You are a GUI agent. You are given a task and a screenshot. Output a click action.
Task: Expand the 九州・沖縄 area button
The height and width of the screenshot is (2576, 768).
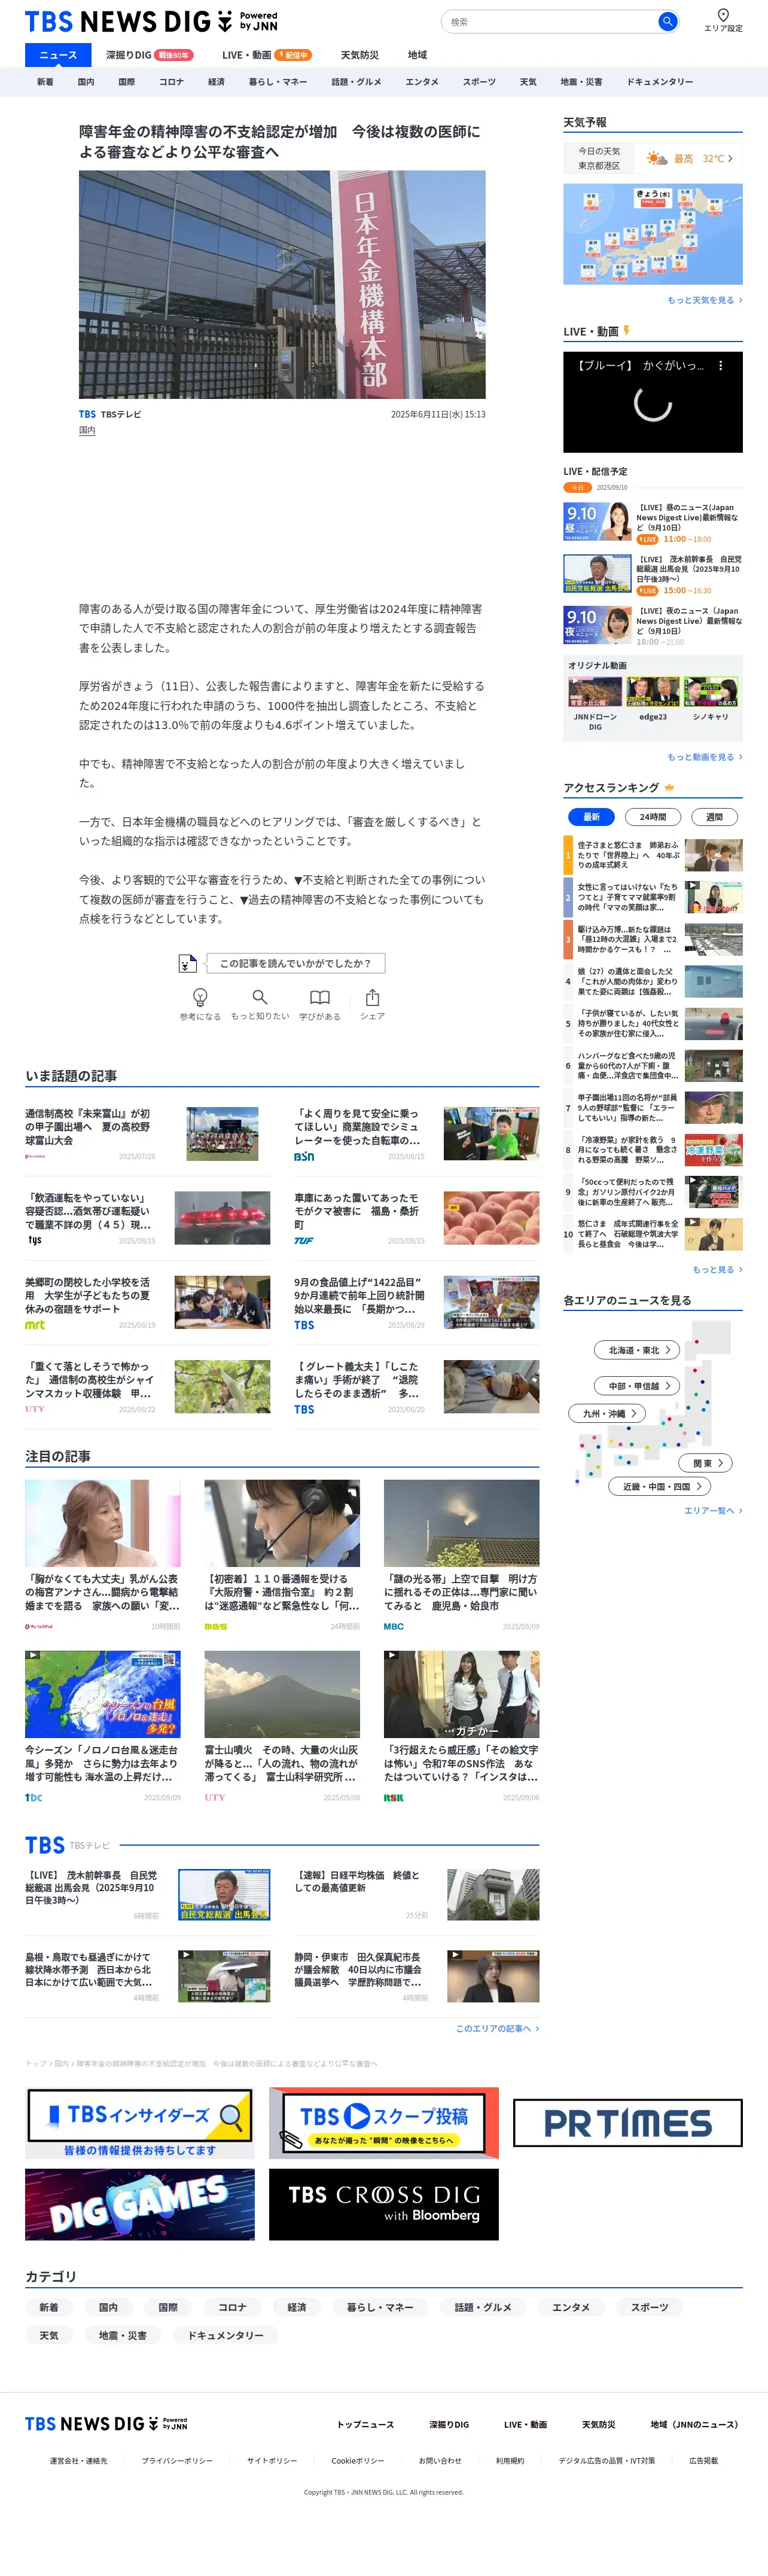607,1413
